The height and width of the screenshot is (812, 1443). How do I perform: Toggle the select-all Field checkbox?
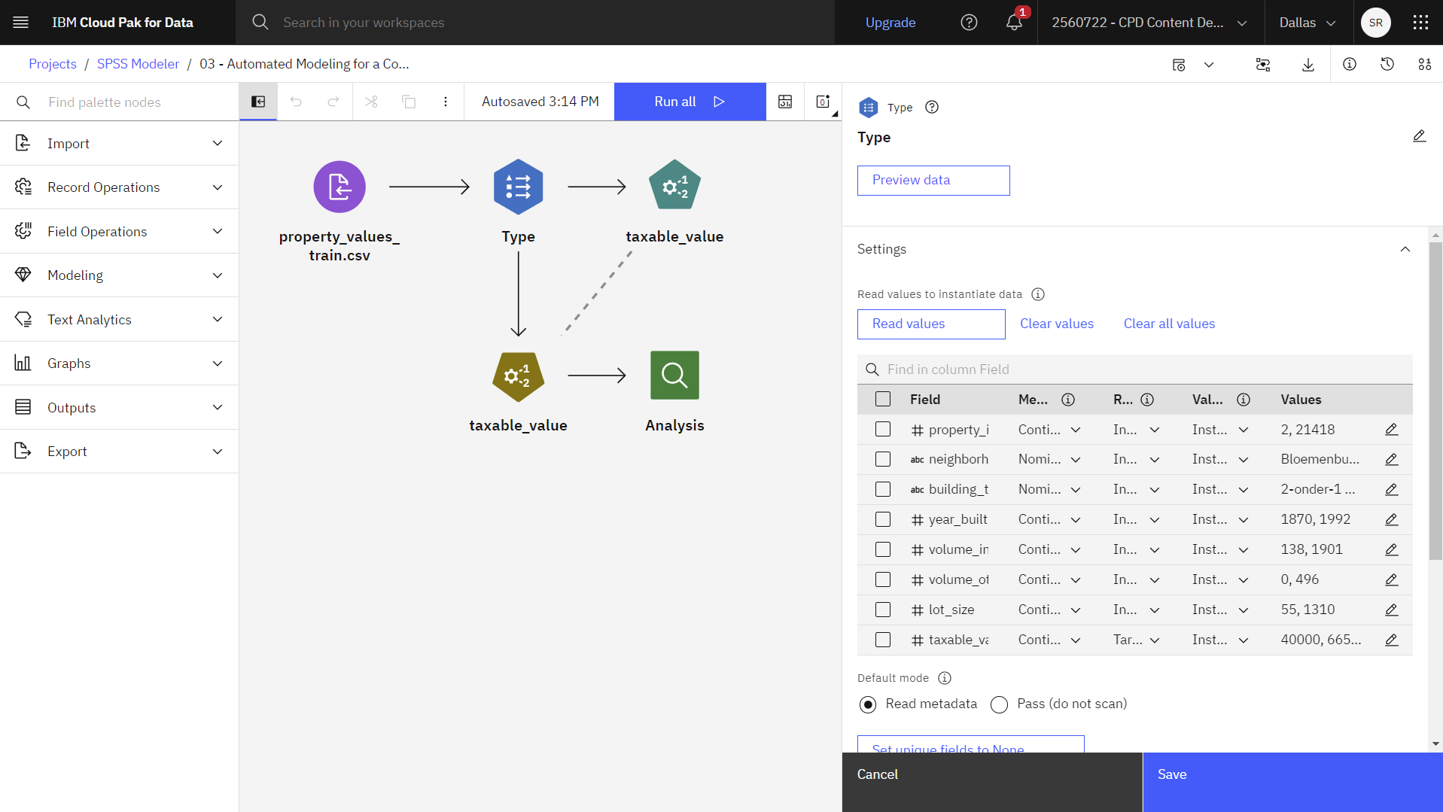click(x=883, y=400)
